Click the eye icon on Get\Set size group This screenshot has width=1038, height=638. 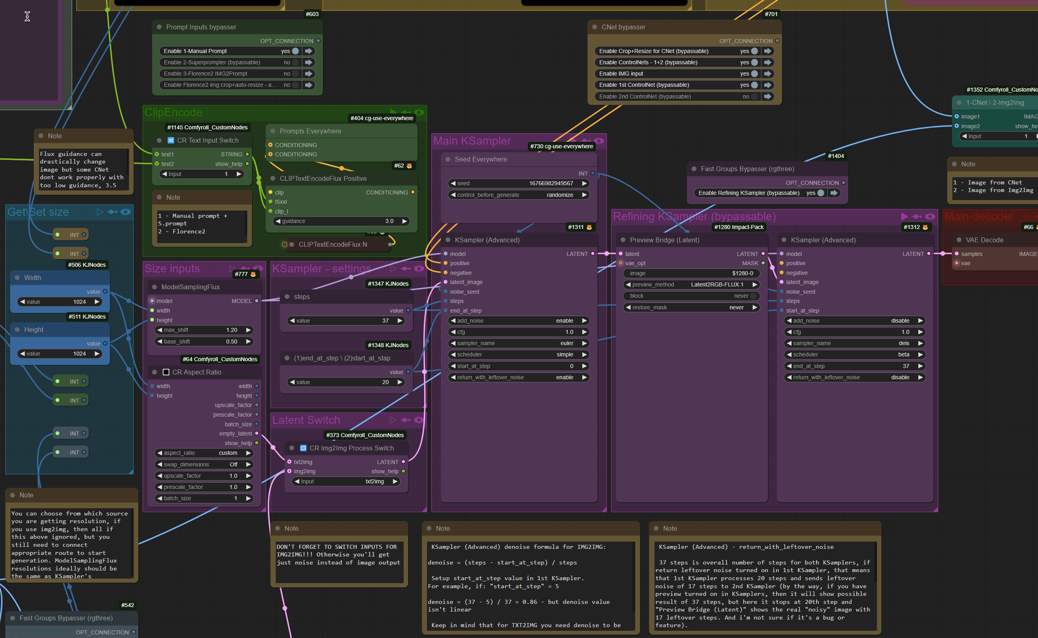pyautogui.click(x=125, y=212)
